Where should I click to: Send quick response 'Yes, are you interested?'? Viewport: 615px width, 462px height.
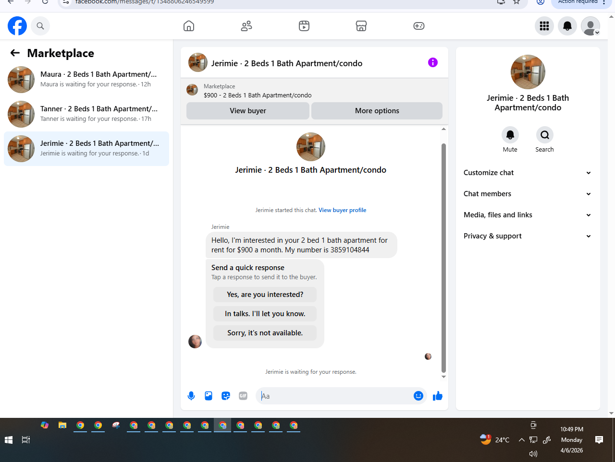point(265,295)
